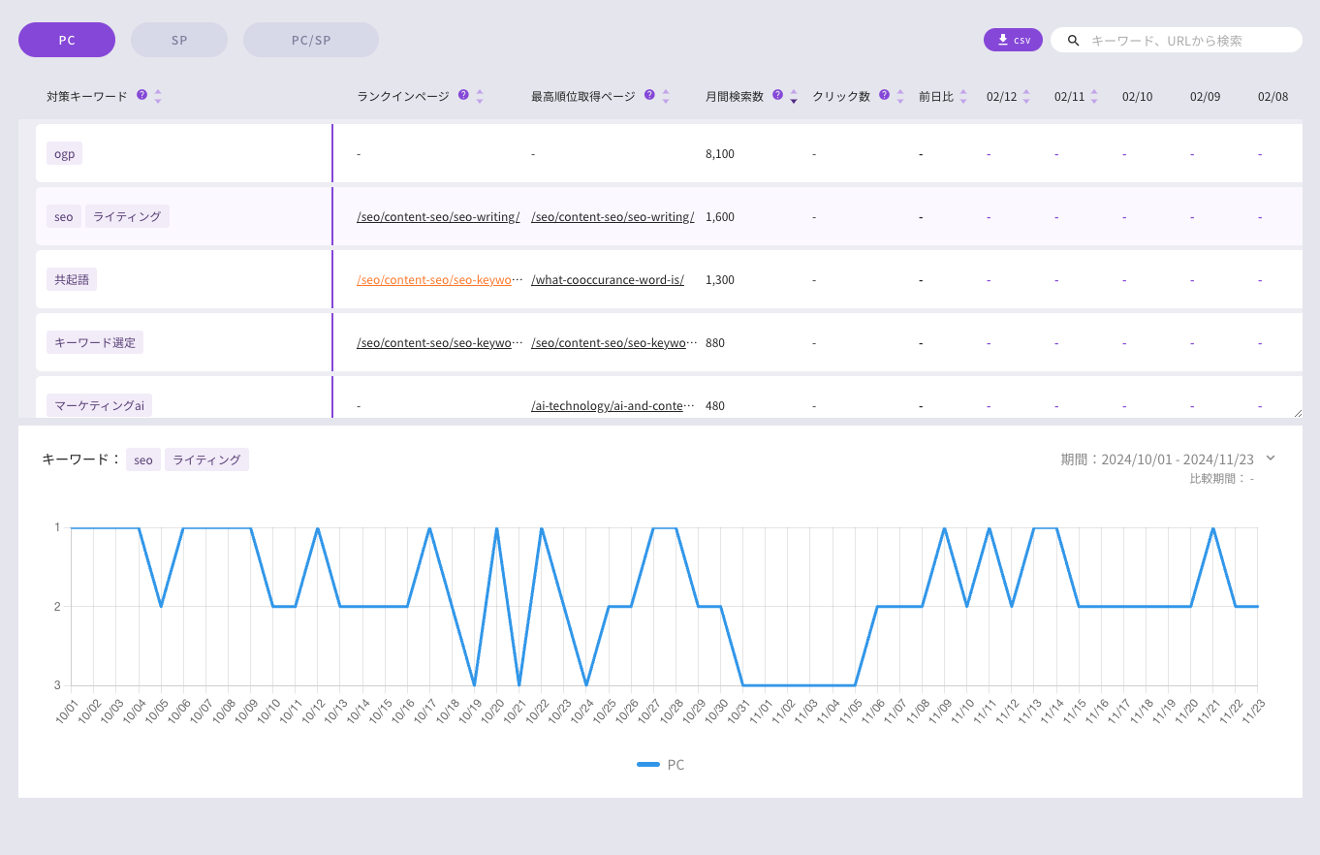Select the キーワード選定 keyword tag

coord(95,342)
